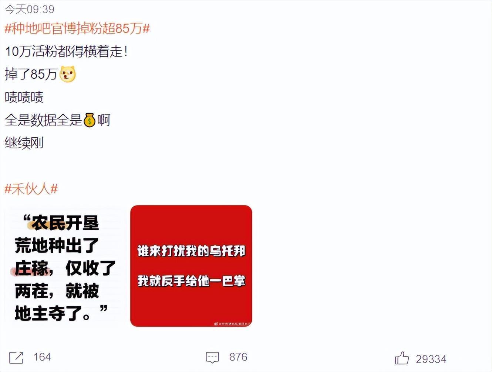Like the post with thumbs-up icon
The height and width of the screenshot is (372, 492).
(402, 358)
